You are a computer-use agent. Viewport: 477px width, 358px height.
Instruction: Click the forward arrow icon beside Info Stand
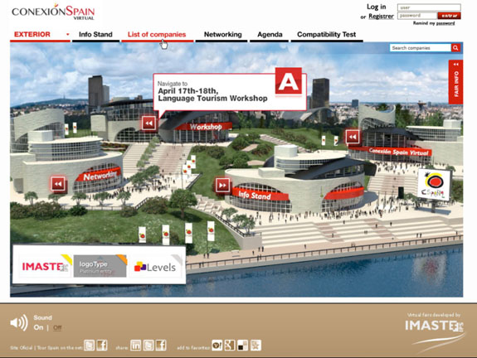tap(222, 185)
